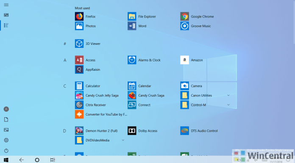
Task: Click the Windows Start button
Action: 6,160
